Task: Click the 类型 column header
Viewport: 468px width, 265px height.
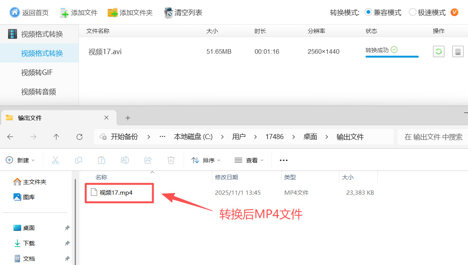Action: [x=290, y=177]
